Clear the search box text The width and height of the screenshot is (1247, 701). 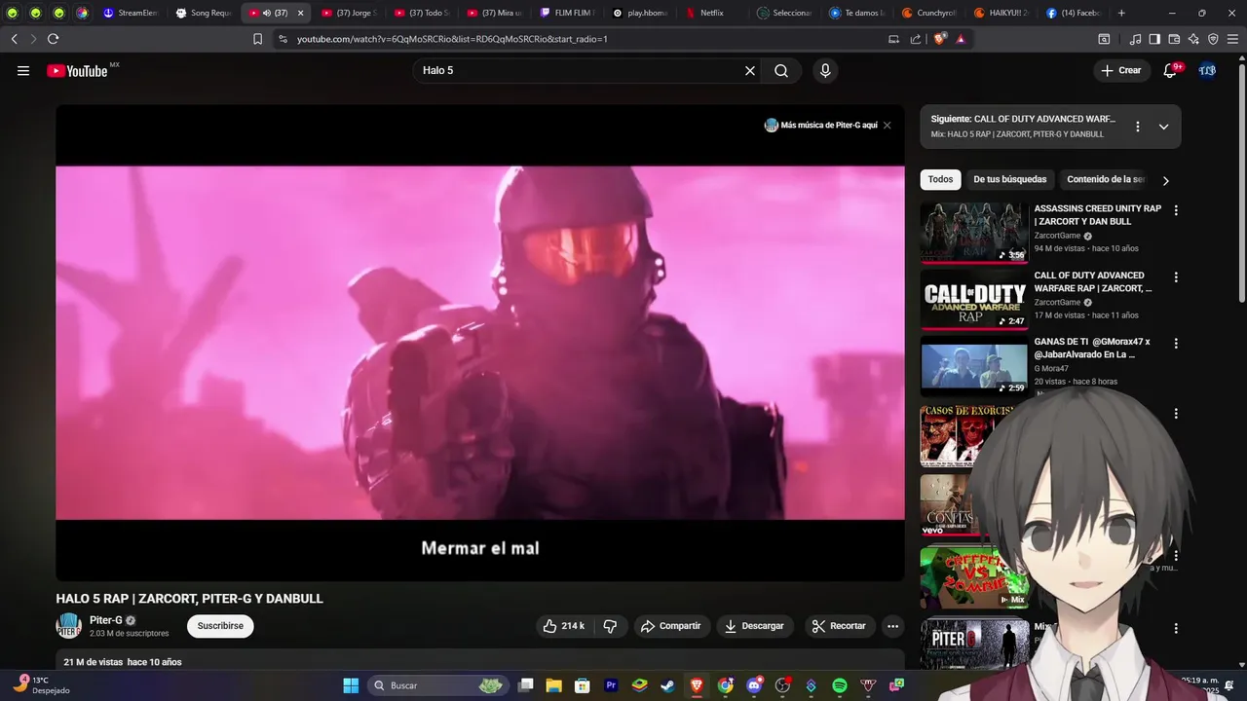(750, 70)
